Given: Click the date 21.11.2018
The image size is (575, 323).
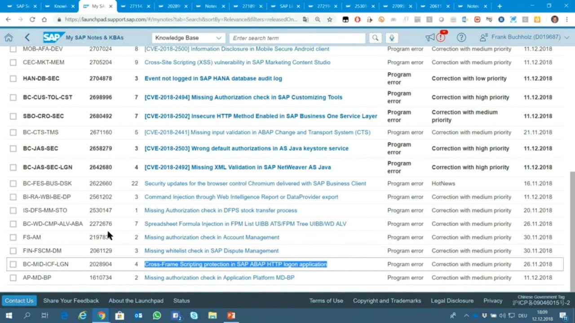Looking at the screenshot, I should point(538,132).
